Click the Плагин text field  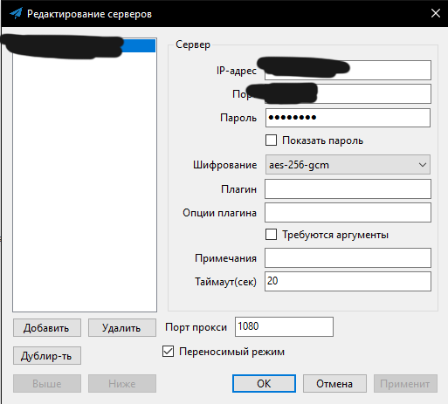[x=348, y=189]
